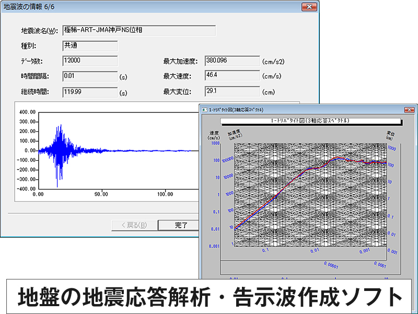Focus the 最大変位 field showing 29.1
Screen dimensions: 418x314
[x=232, y=92]
